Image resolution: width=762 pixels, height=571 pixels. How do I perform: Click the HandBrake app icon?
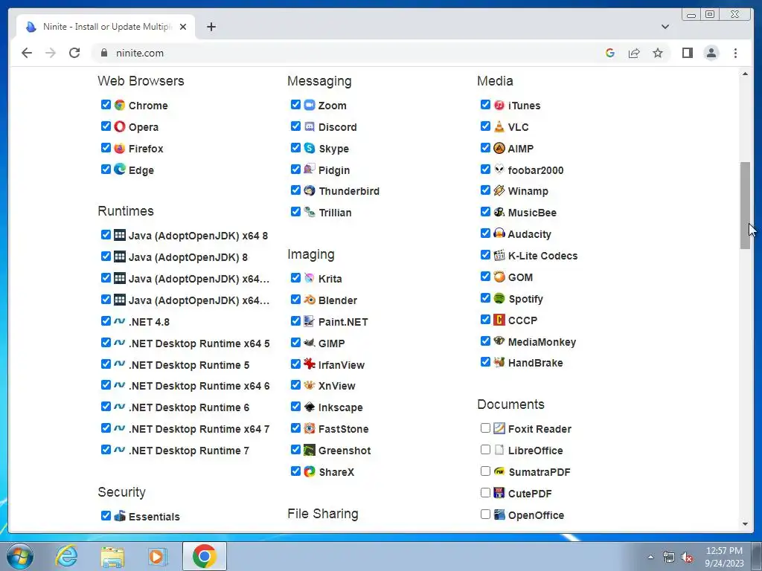point(499,362)
